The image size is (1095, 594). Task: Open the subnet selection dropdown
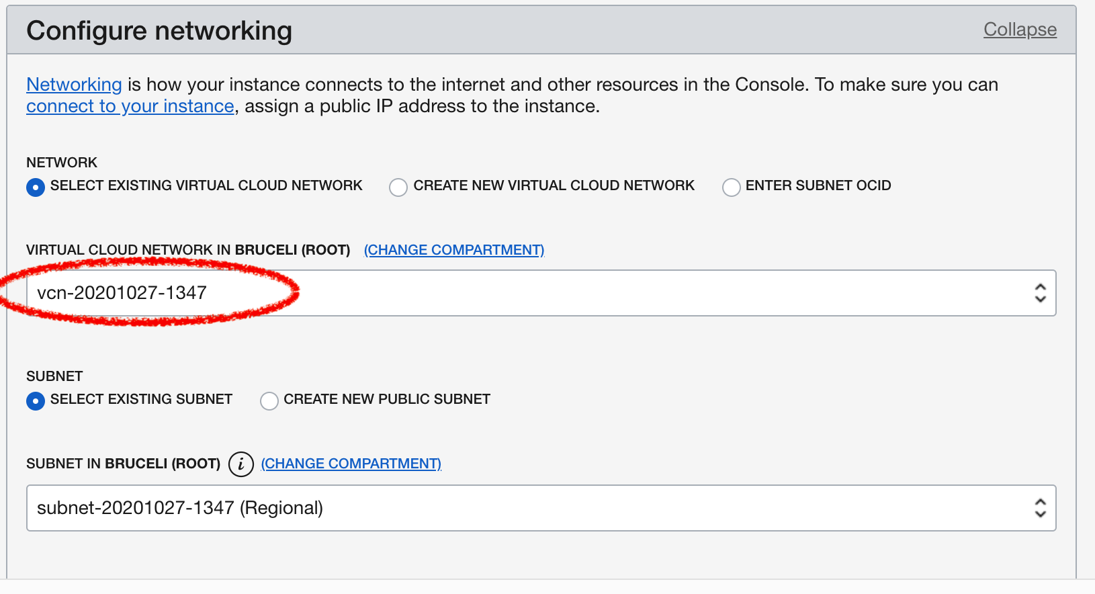(x=541, y=508)
